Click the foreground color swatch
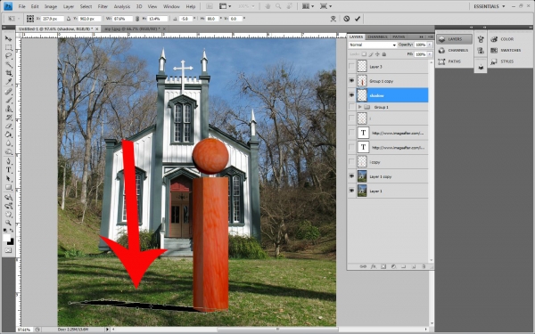The width and height of the screenshot is (535, 334). click(6, 238)
